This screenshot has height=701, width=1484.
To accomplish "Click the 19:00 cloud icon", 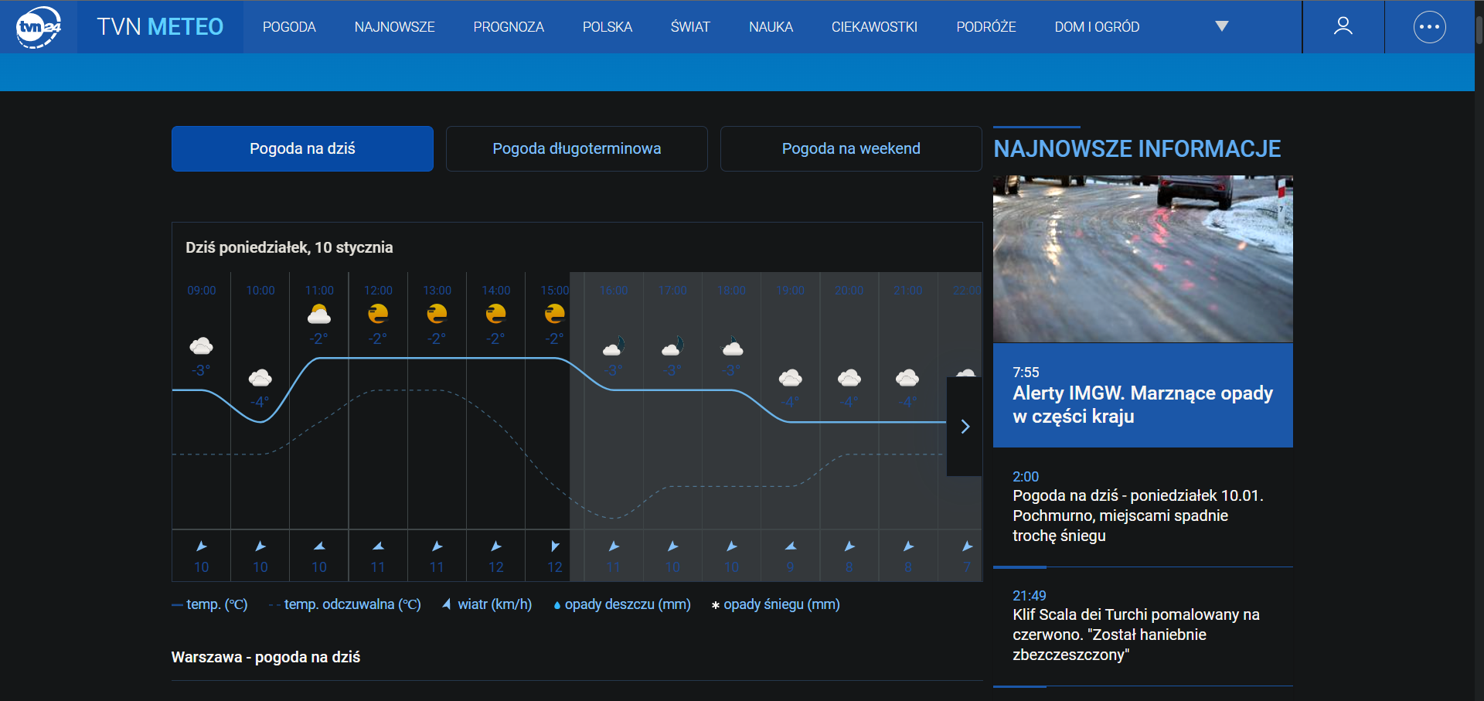I will (x=790, y=377).
